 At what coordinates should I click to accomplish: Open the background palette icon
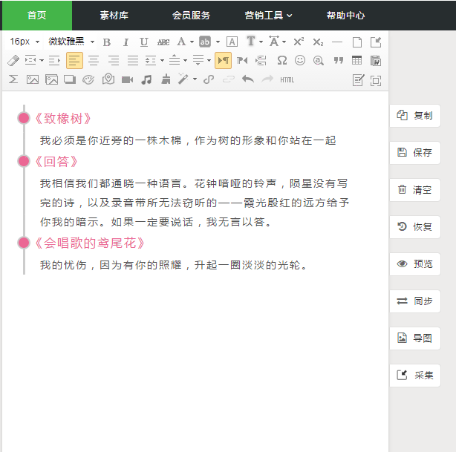(x=88, y=79)
